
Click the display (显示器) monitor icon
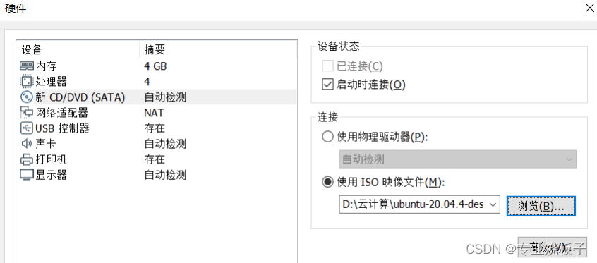pos(27,175)
